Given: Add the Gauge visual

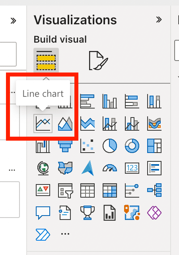Looking at the screenshot, I should click(110, 168).
